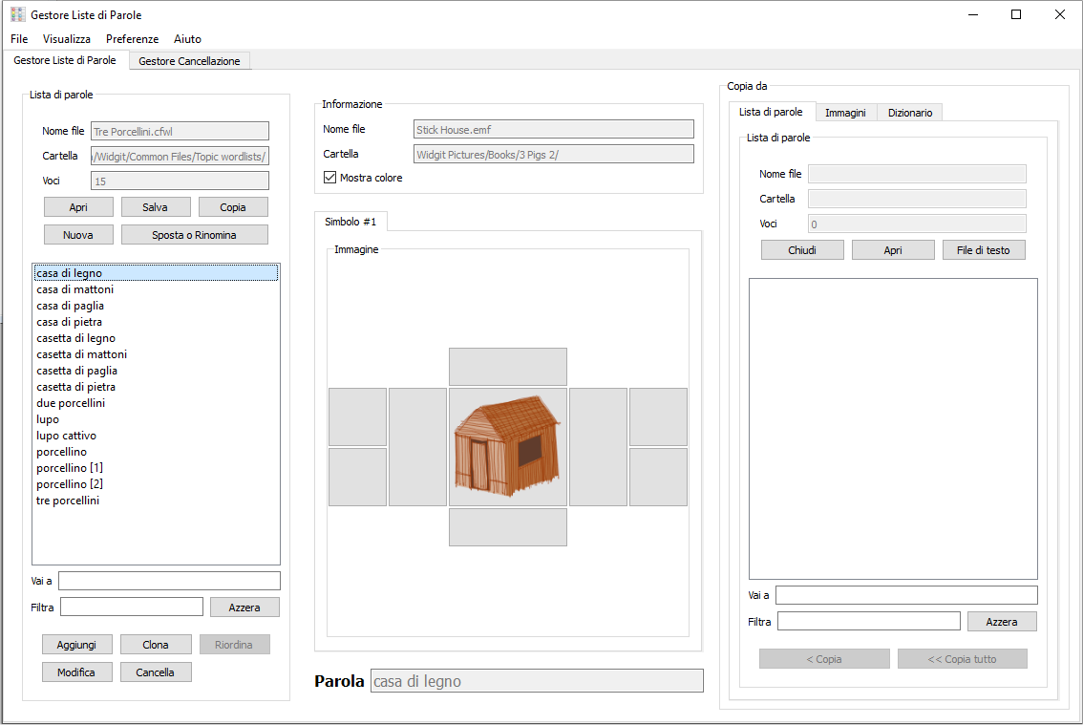Image resolution: width=1083 pixels, height=725 pixels.
Task: Click the Azzera button in Copia da panel
Action: [x=1002, y=622]
